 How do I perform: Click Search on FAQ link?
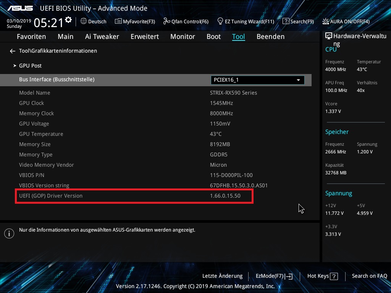[x=370, y=276]
